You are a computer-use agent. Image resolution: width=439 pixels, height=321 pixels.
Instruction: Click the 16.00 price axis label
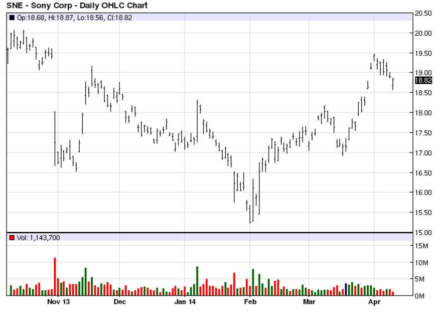coord(423,193)
